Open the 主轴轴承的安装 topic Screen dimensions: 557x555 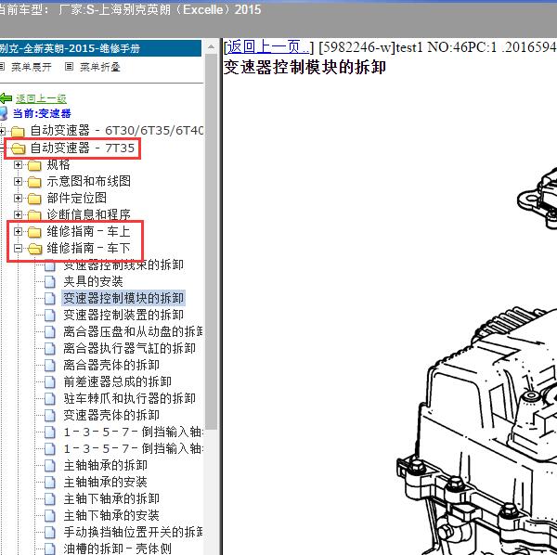(x=106, y=482)
